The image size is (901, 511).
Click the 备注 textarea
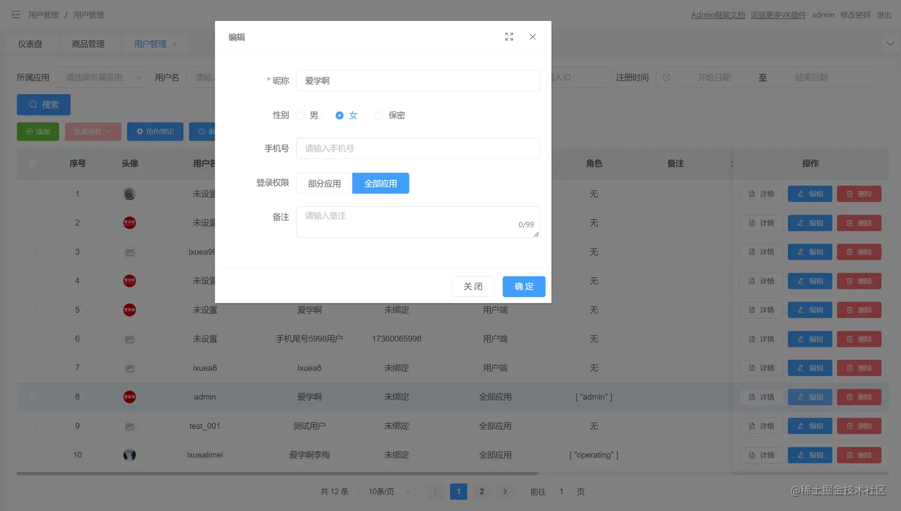418,222
